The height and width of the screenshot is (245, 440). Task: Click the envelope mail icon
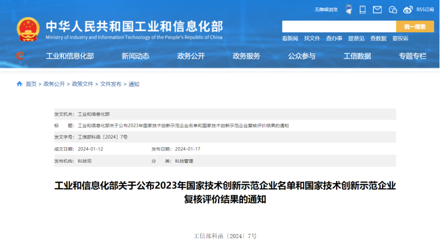point(377,10)
